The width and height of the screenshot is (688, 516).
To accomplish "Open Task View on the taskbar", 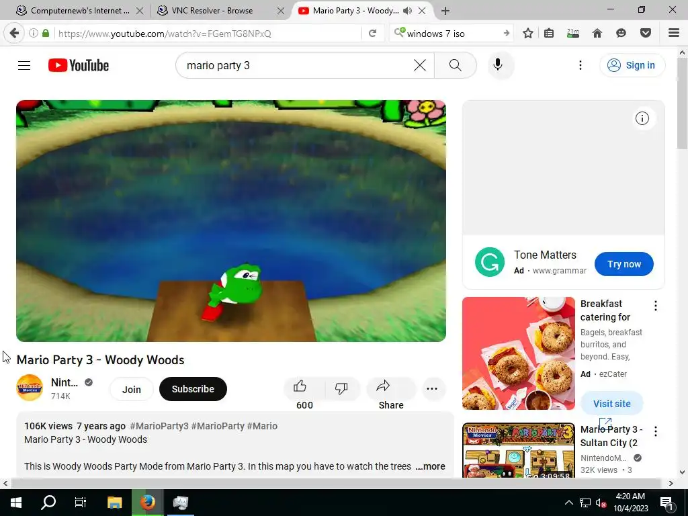I will 81,503.
